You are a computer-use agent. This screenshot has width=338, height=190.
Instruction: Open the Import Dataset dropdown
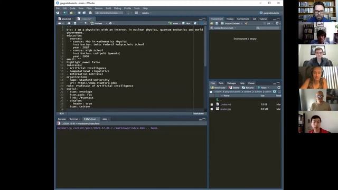pyautogui.click(x=232, y=23)
